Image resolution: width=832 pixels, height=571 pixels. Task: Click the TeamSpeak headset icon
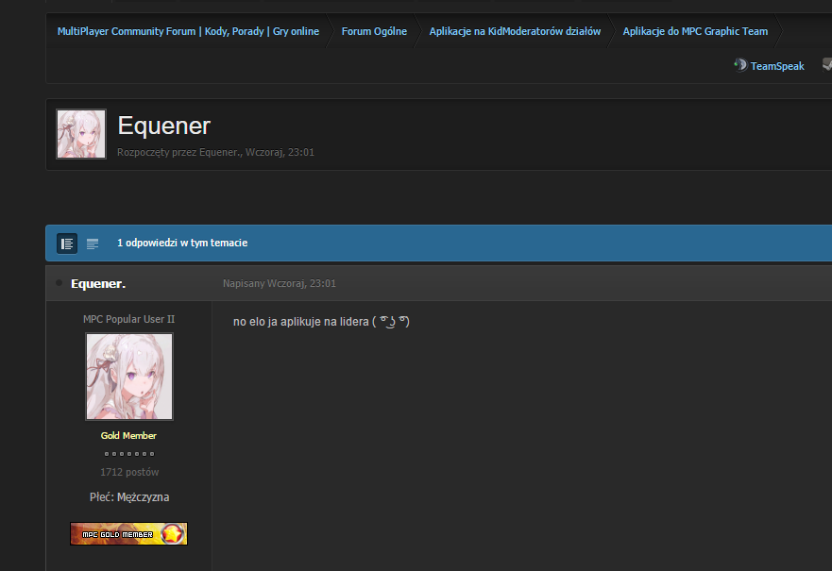point(740,65)
